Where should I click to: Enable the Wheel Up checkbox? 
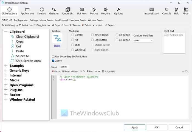[x=73, y=50]
